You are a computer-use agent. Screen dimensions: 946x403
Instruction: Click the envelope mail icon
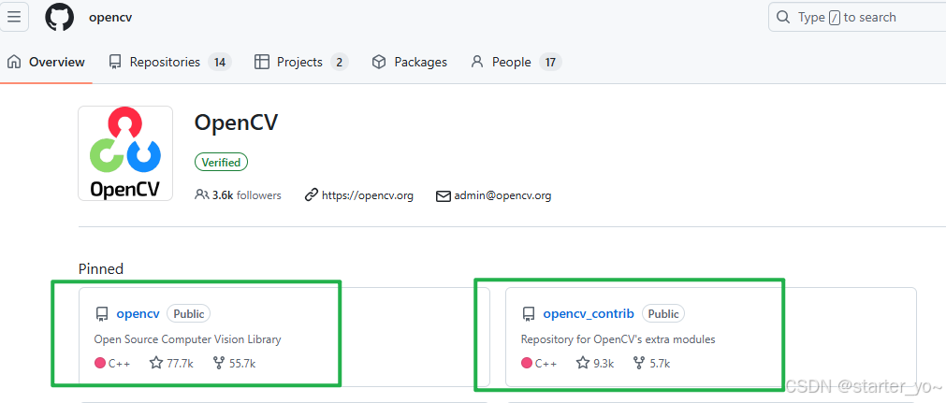(x=444, y=196)
